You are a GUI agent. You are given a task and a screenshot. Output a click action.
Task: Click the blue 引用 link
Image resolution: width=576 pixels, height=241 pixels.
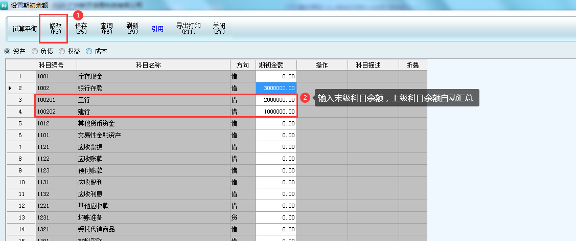157,29
